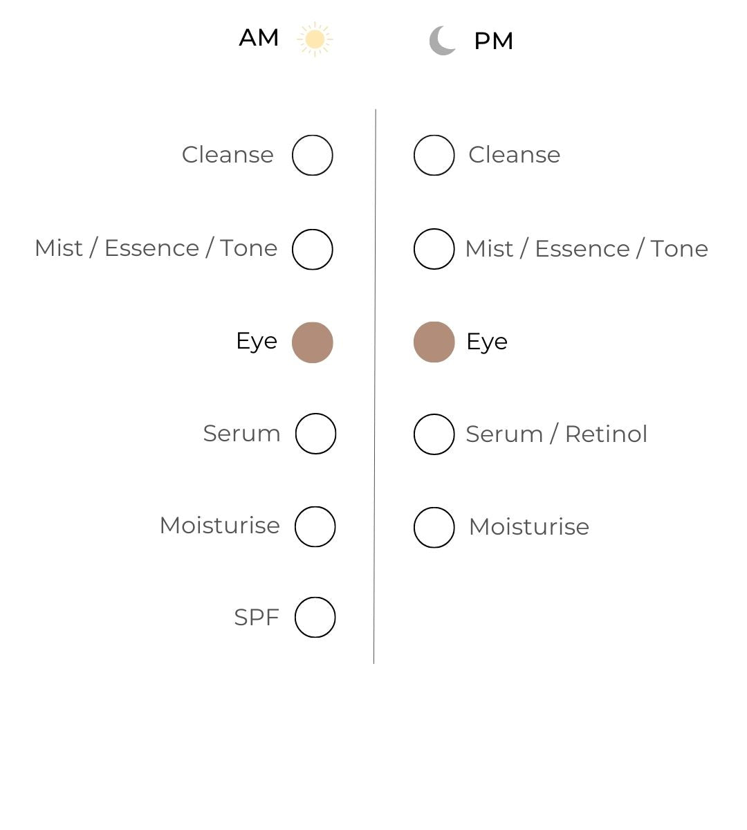The height and width of the screenshot is (830, 747).
Task: Click the SPF label
Action: tap(256, 617)
